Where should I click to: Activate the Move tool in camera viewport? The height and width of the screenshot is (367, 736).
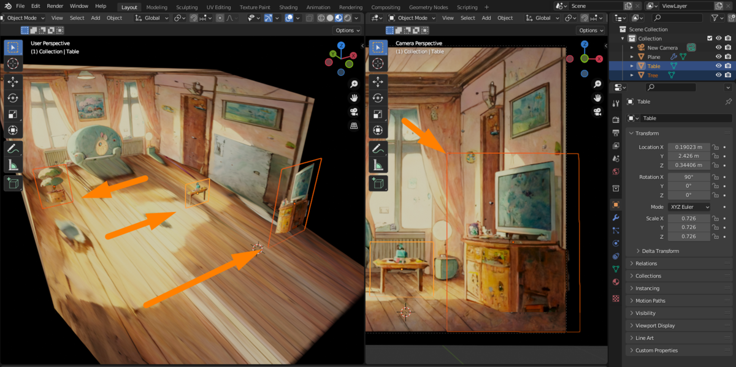coord(378,81)
